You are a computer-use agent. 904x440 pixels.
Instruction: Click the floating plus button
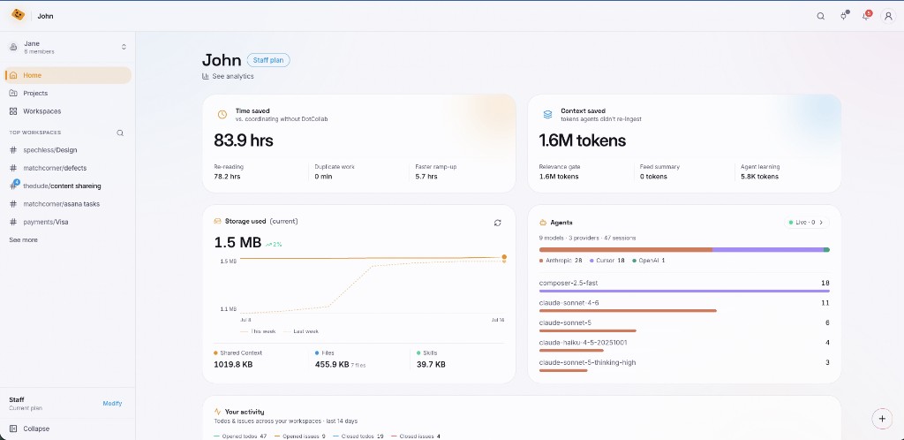click(x=882, y=419)
